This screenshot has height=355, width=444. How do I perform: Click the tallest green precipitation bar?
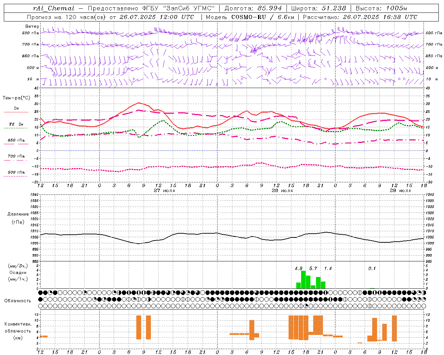[303, 280]
